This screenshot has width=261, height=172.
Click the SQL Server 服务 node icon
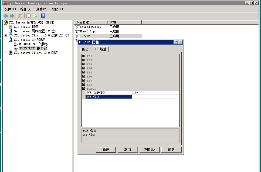point(11,27)
